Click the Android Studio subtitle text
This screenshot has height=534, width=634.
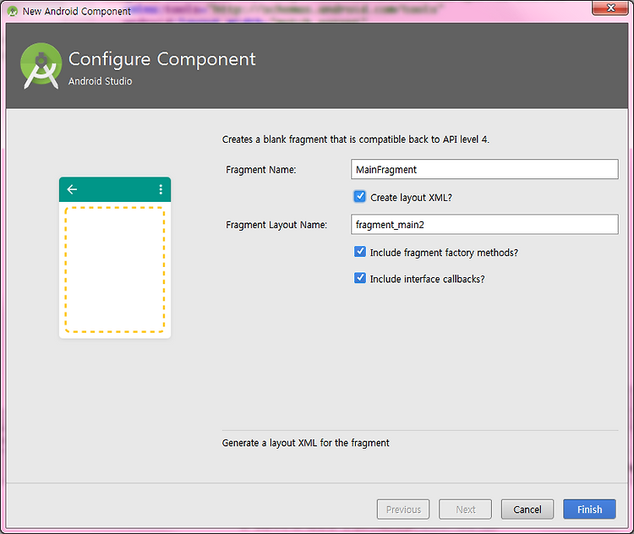click(x=101, y=81)
